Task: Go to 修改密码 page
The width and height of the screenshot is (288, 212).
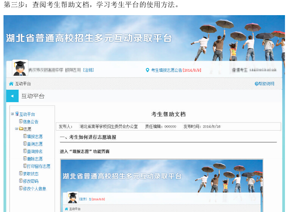Action: [30, 181]
